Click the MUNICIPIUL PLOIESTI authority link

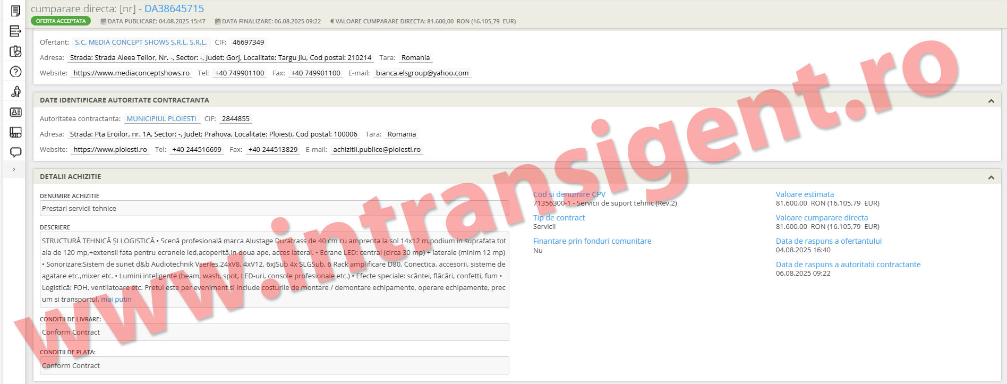tap(161, 119)
